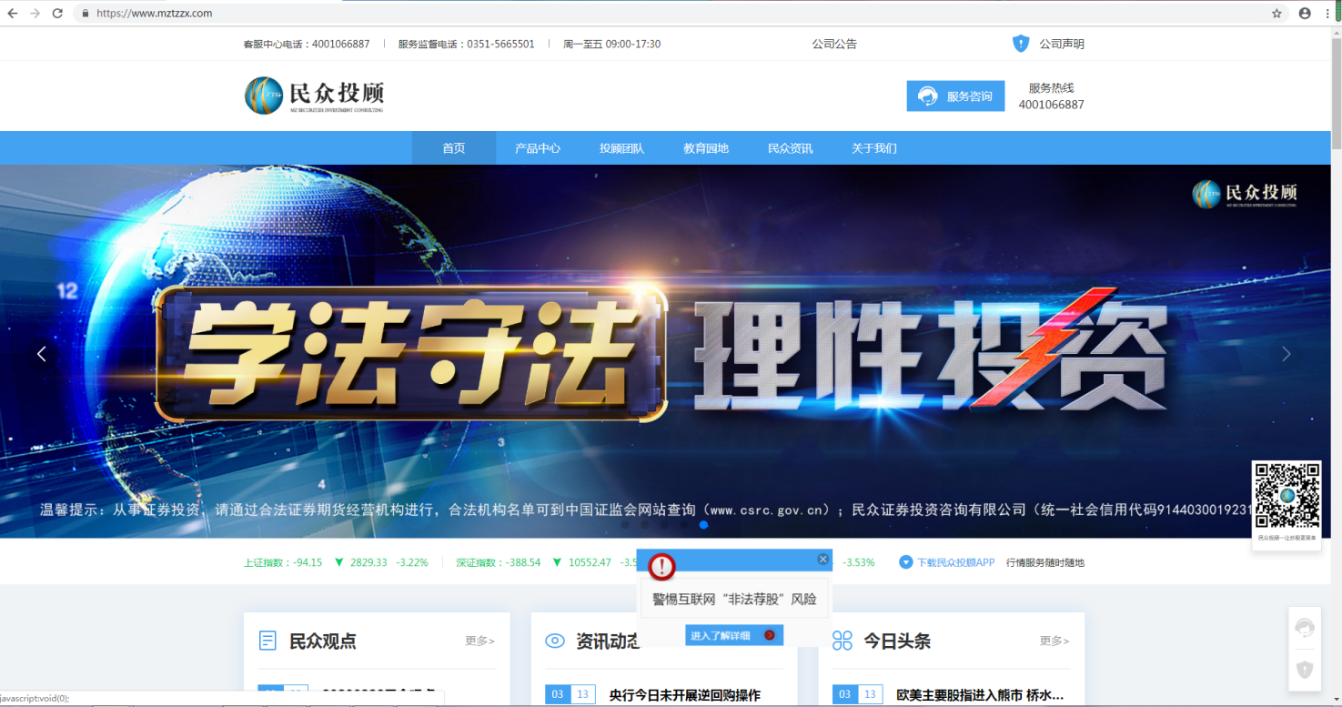The width and height of the screenshot is (1342, 707).
Task: Click the red arrow icon on 进入了解详细
Action: pyautogui.click(x=770, y=635)
